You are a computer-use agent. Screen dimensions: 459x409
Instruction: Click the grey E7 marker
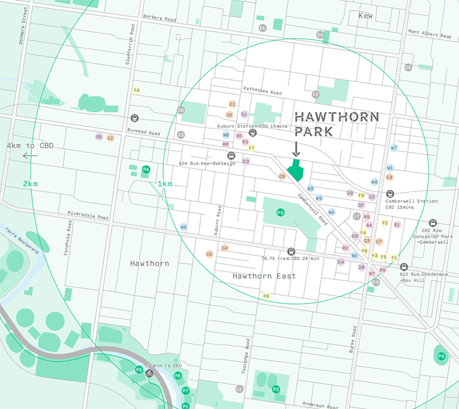pos(357,216)
